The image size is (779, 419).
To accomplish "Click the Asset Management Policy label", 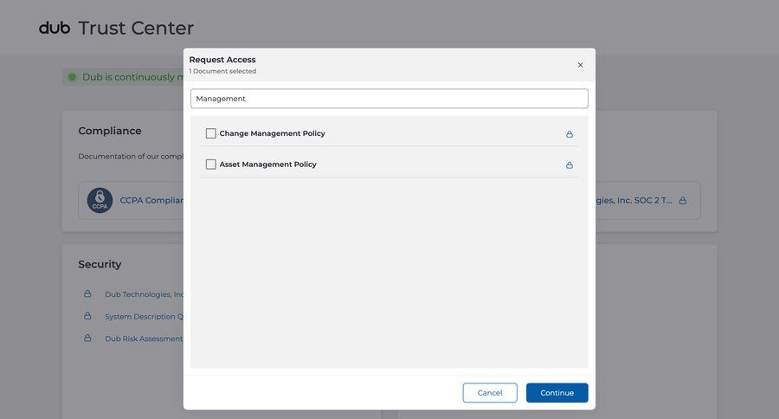I will point(267,164).
